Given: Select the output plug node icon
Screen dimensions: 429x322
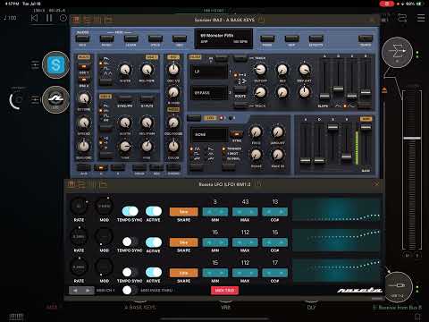Looking at the screenshot, I should [x=399, y=286].
